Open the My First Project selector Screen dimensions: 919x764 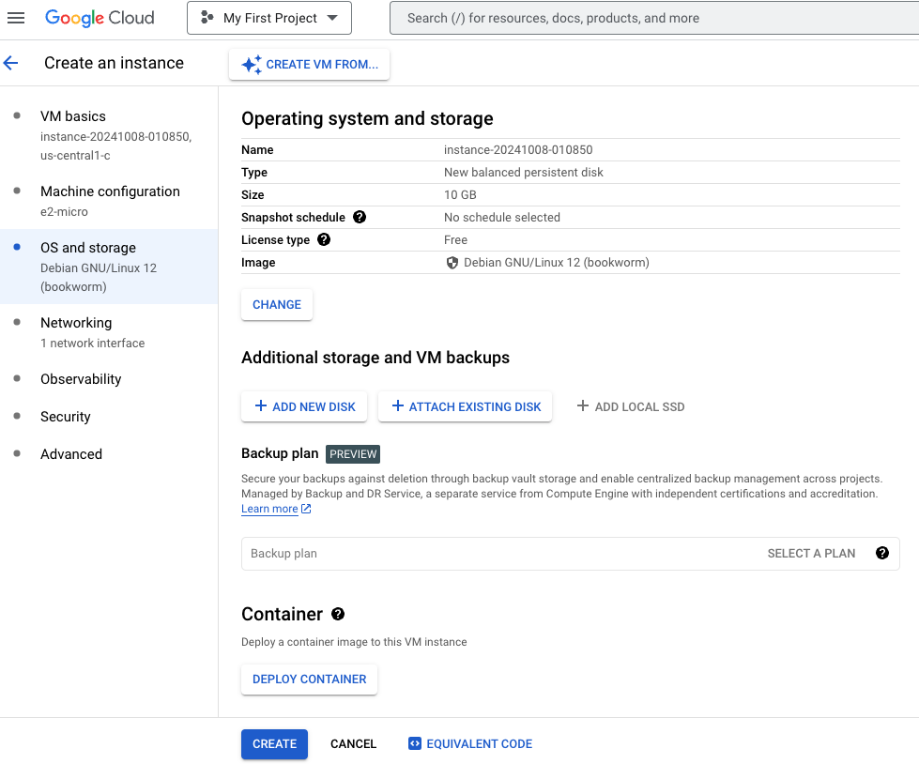[x=269, y=18]
